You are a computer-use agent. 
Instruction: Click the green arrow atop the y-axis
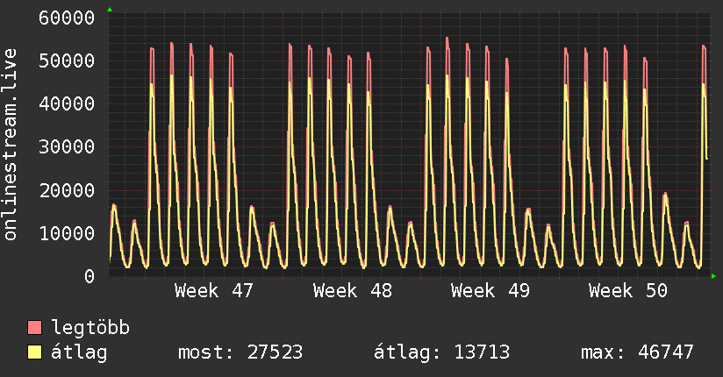pos(110,10)
